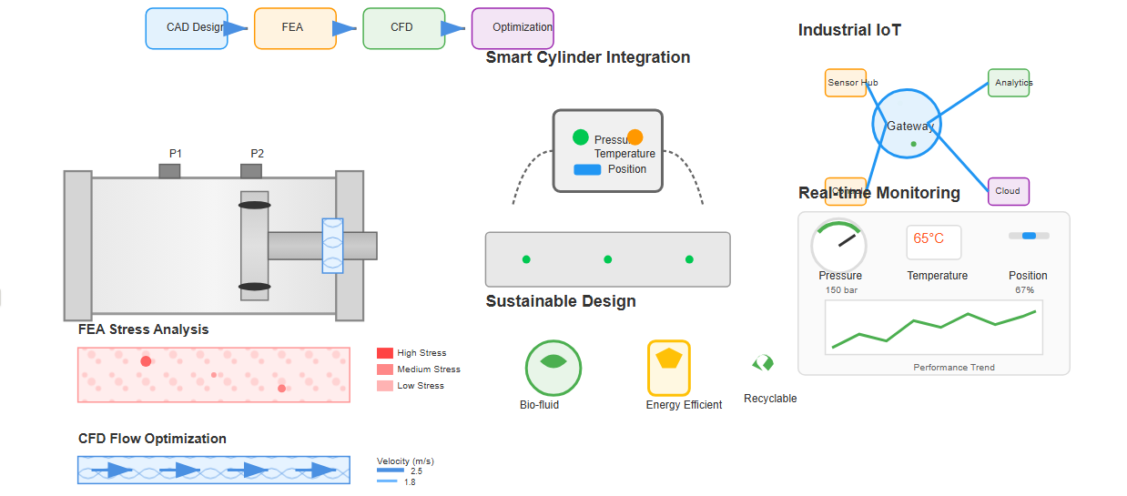Select the Gateway hub circle

pos(907,124)
